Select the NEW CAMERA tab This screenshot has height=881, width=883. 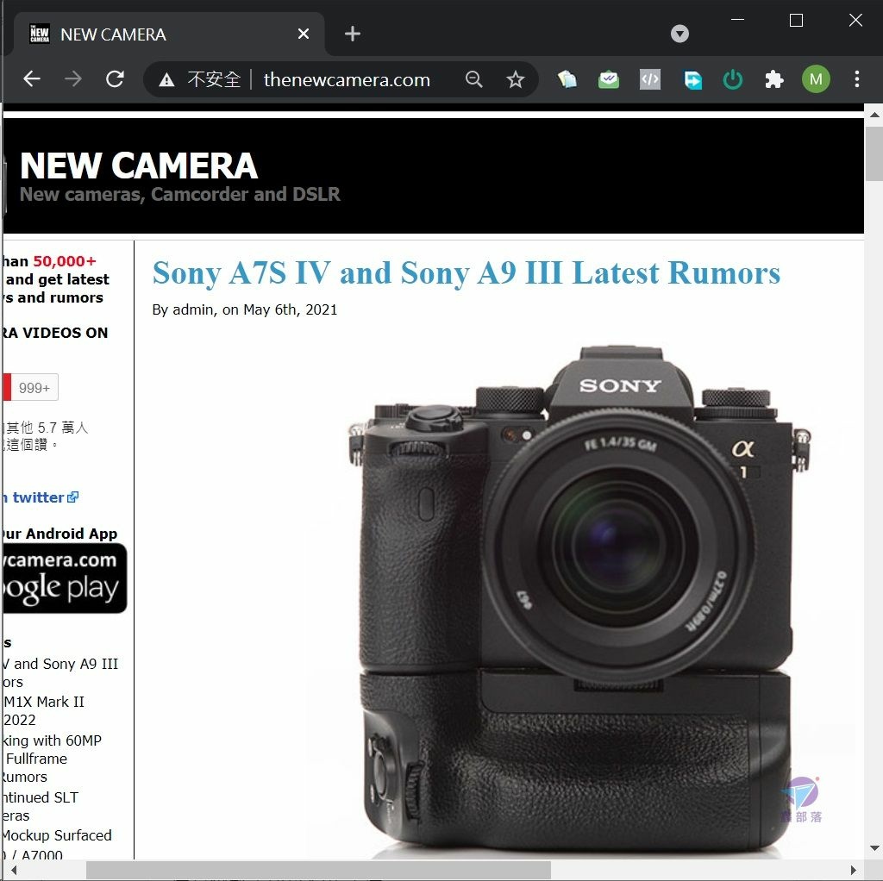(168, 34)
